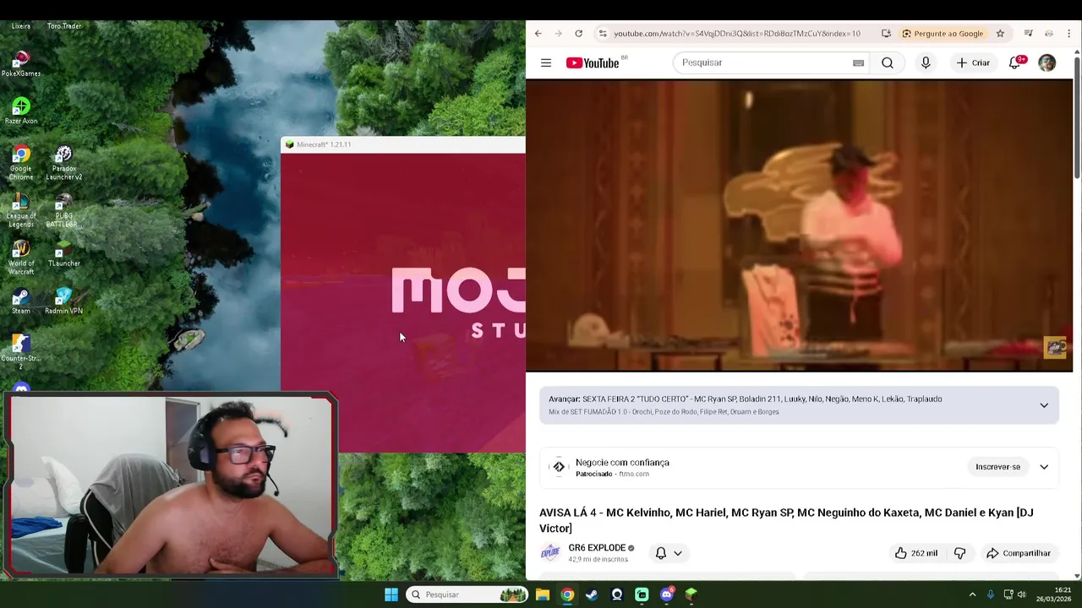The height and width of the screenshot is (608, 1082).
Task: Open the virtual keyboard icon in search box
Action: (858, 62)
